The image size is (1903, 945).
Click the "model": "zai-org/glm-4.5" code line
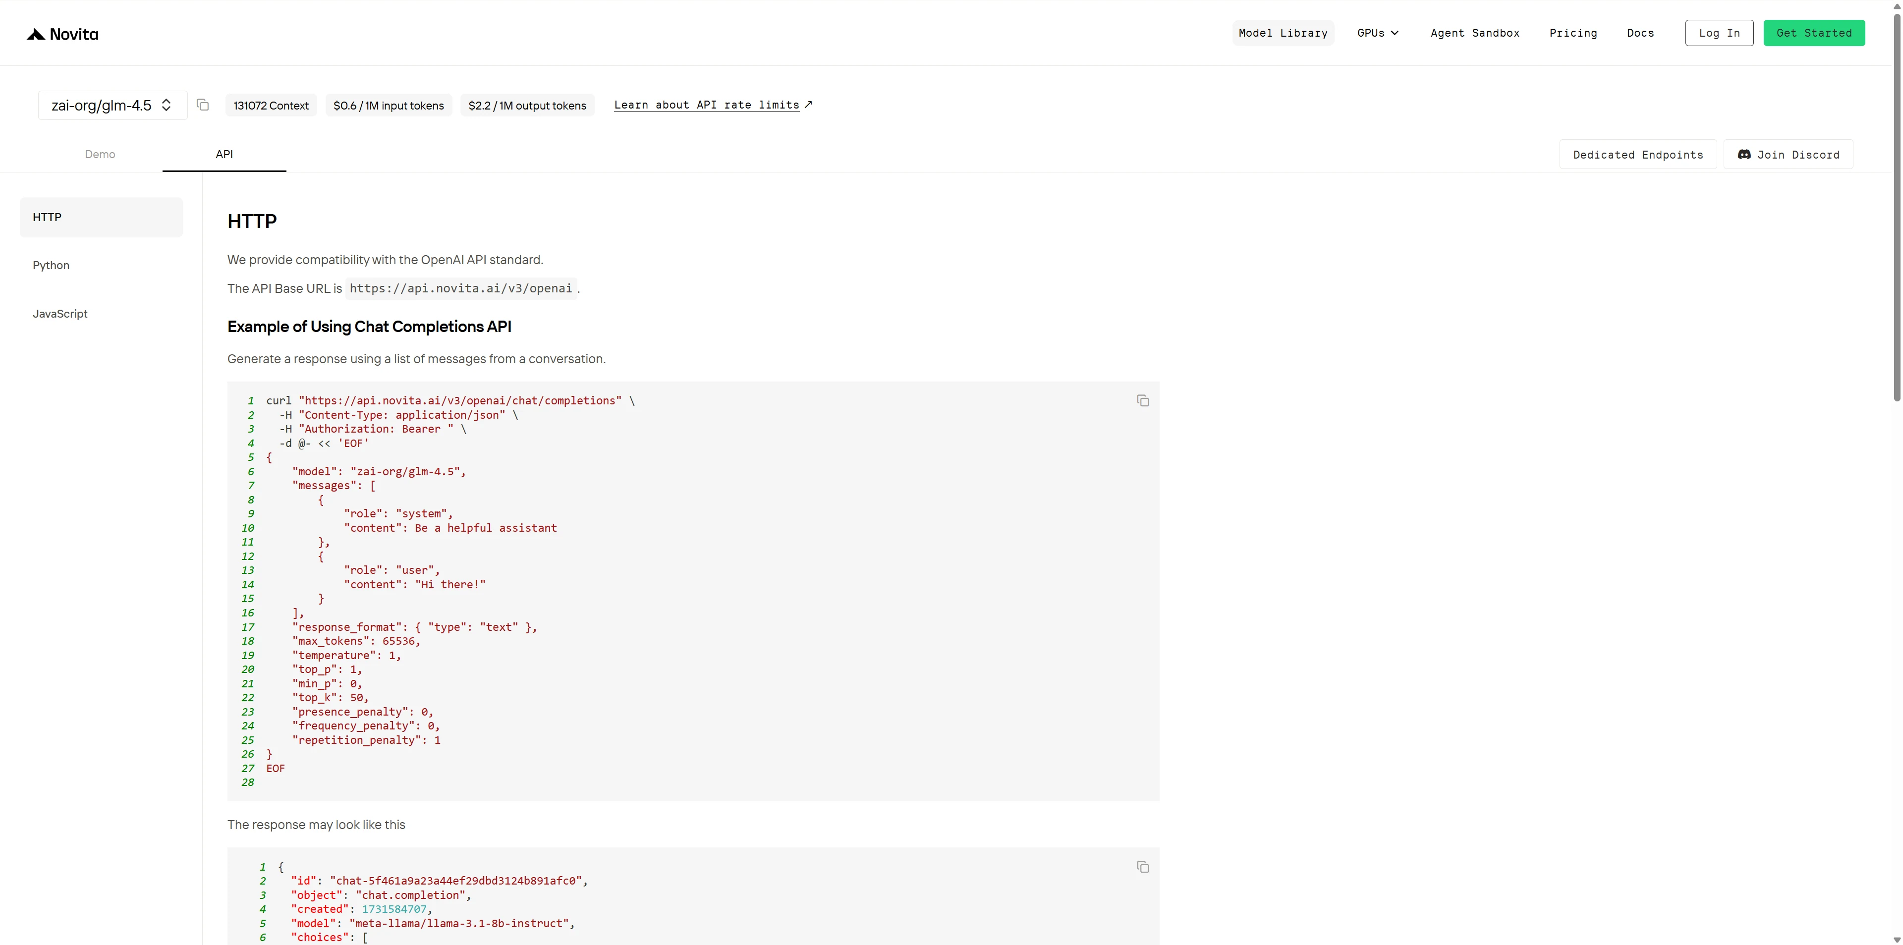379,471
